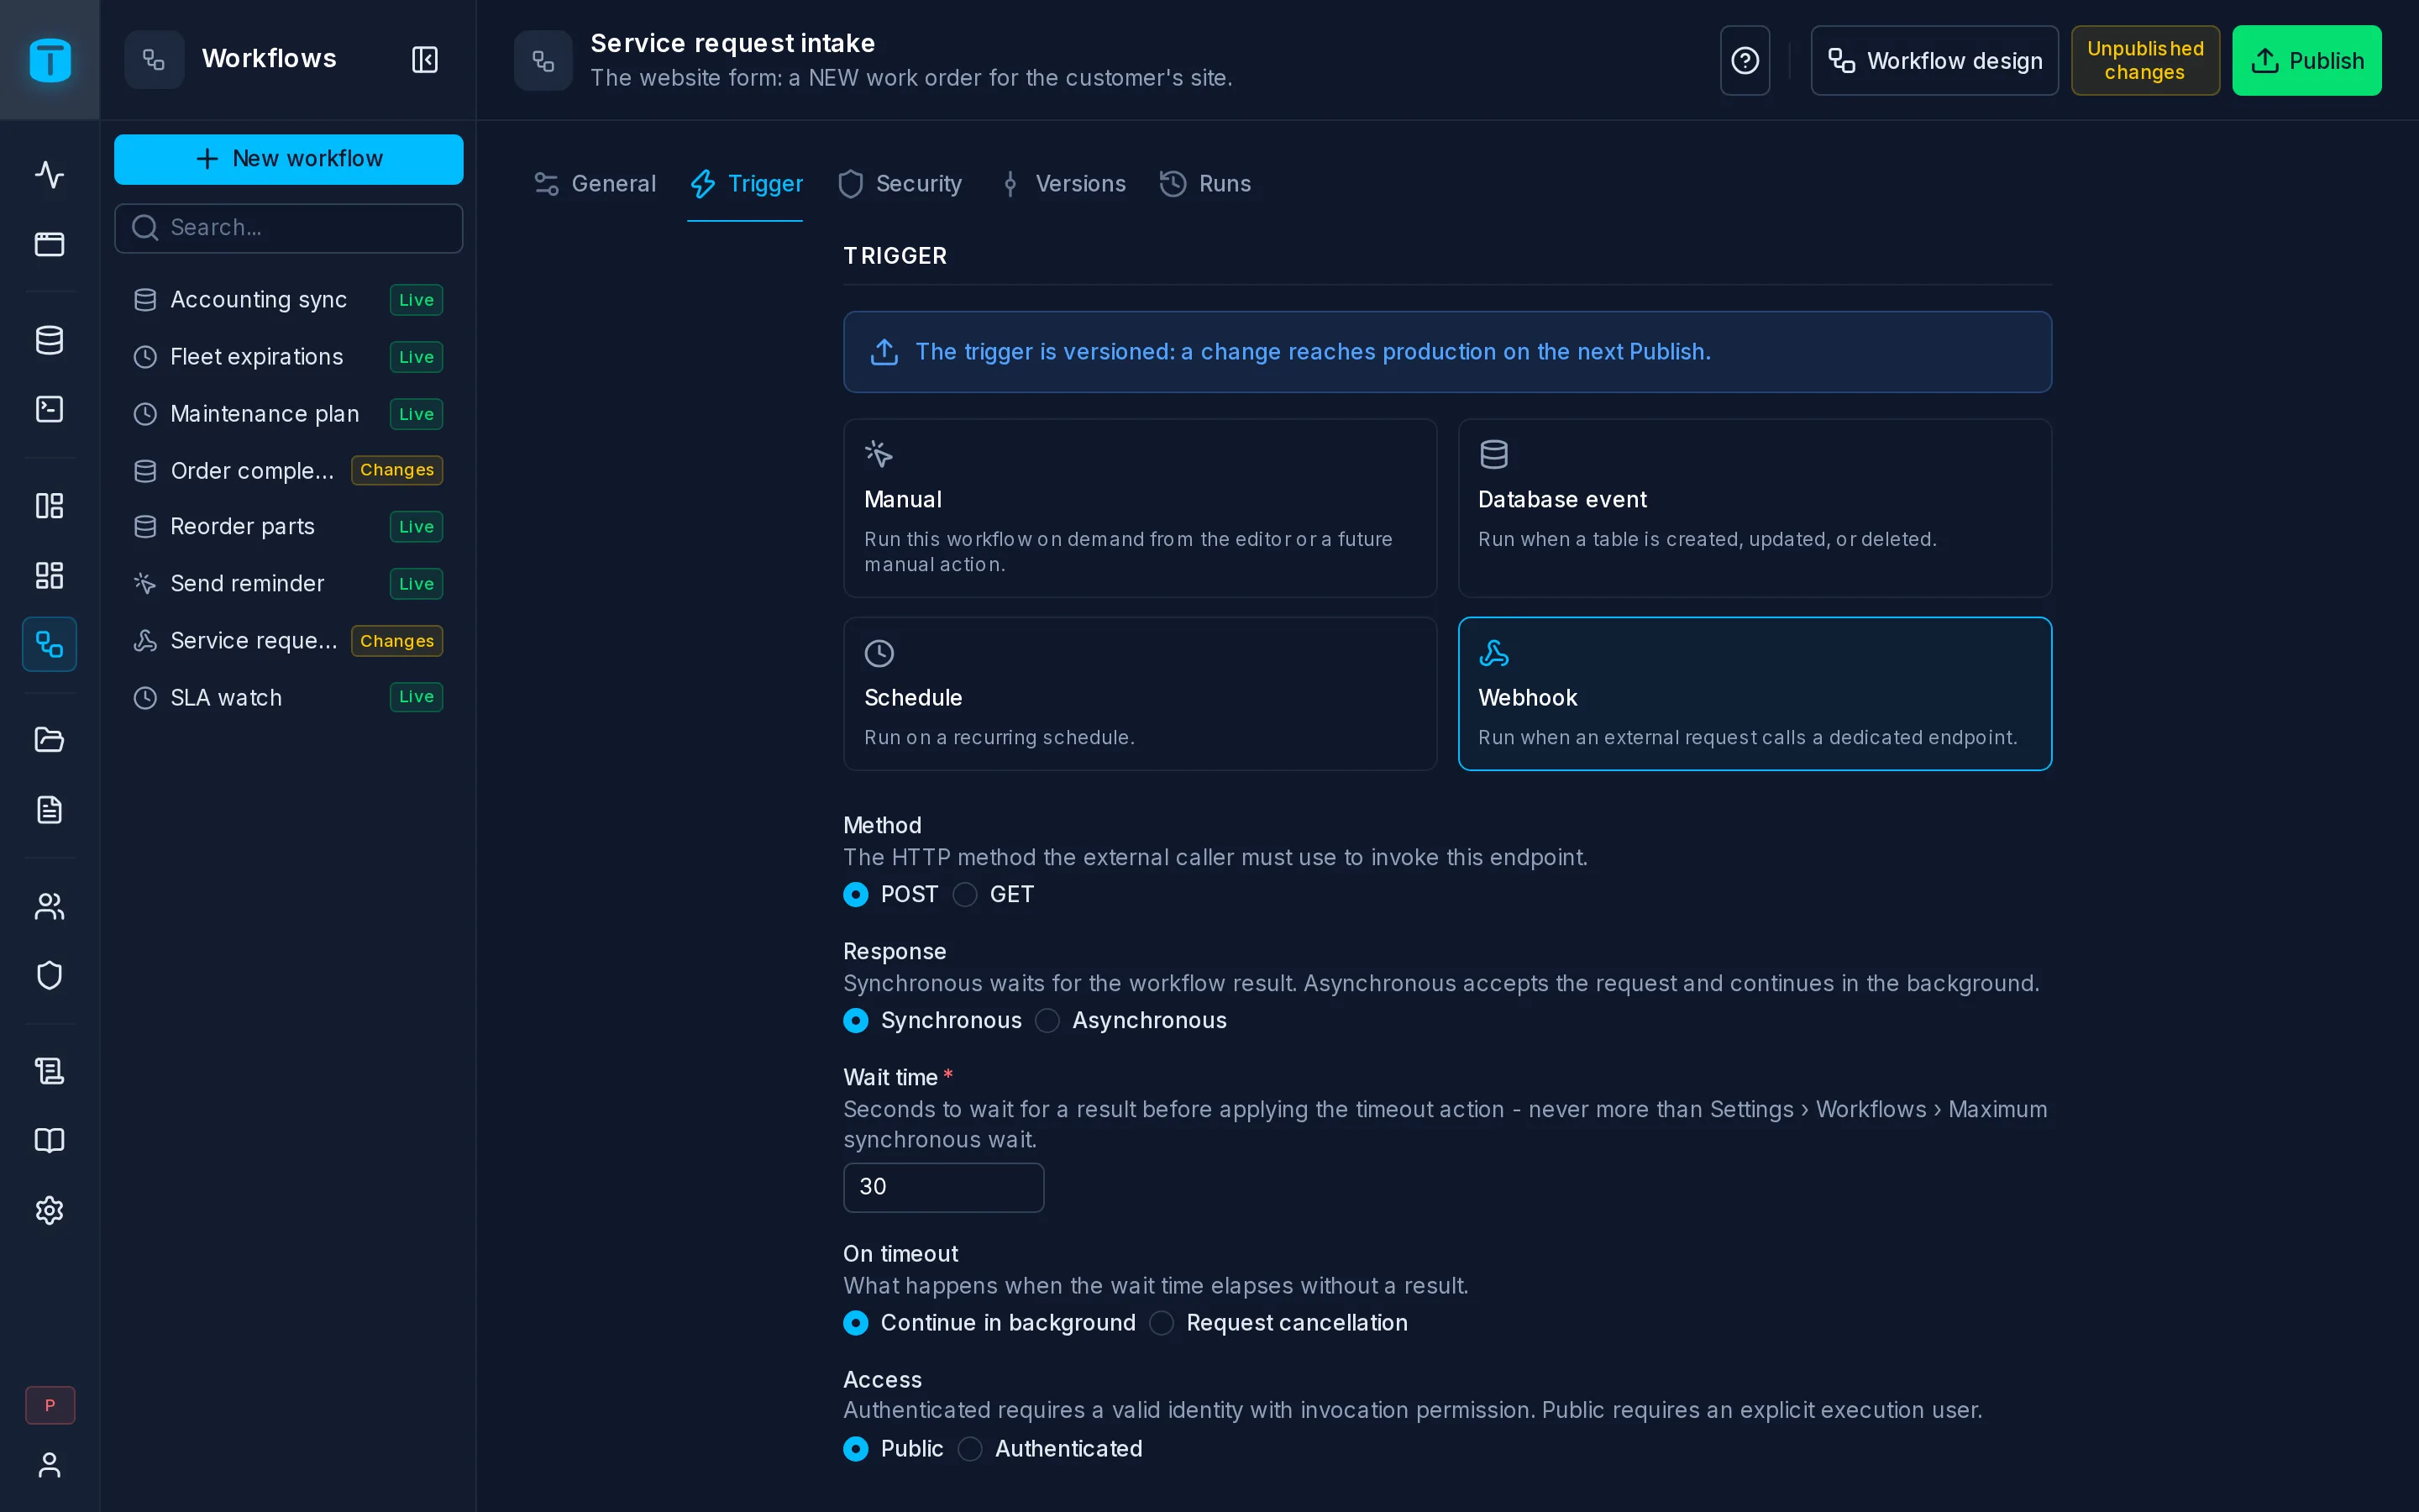
Task: Open the terminal console icon in sidebar
Action: click(x=49, y=409)
